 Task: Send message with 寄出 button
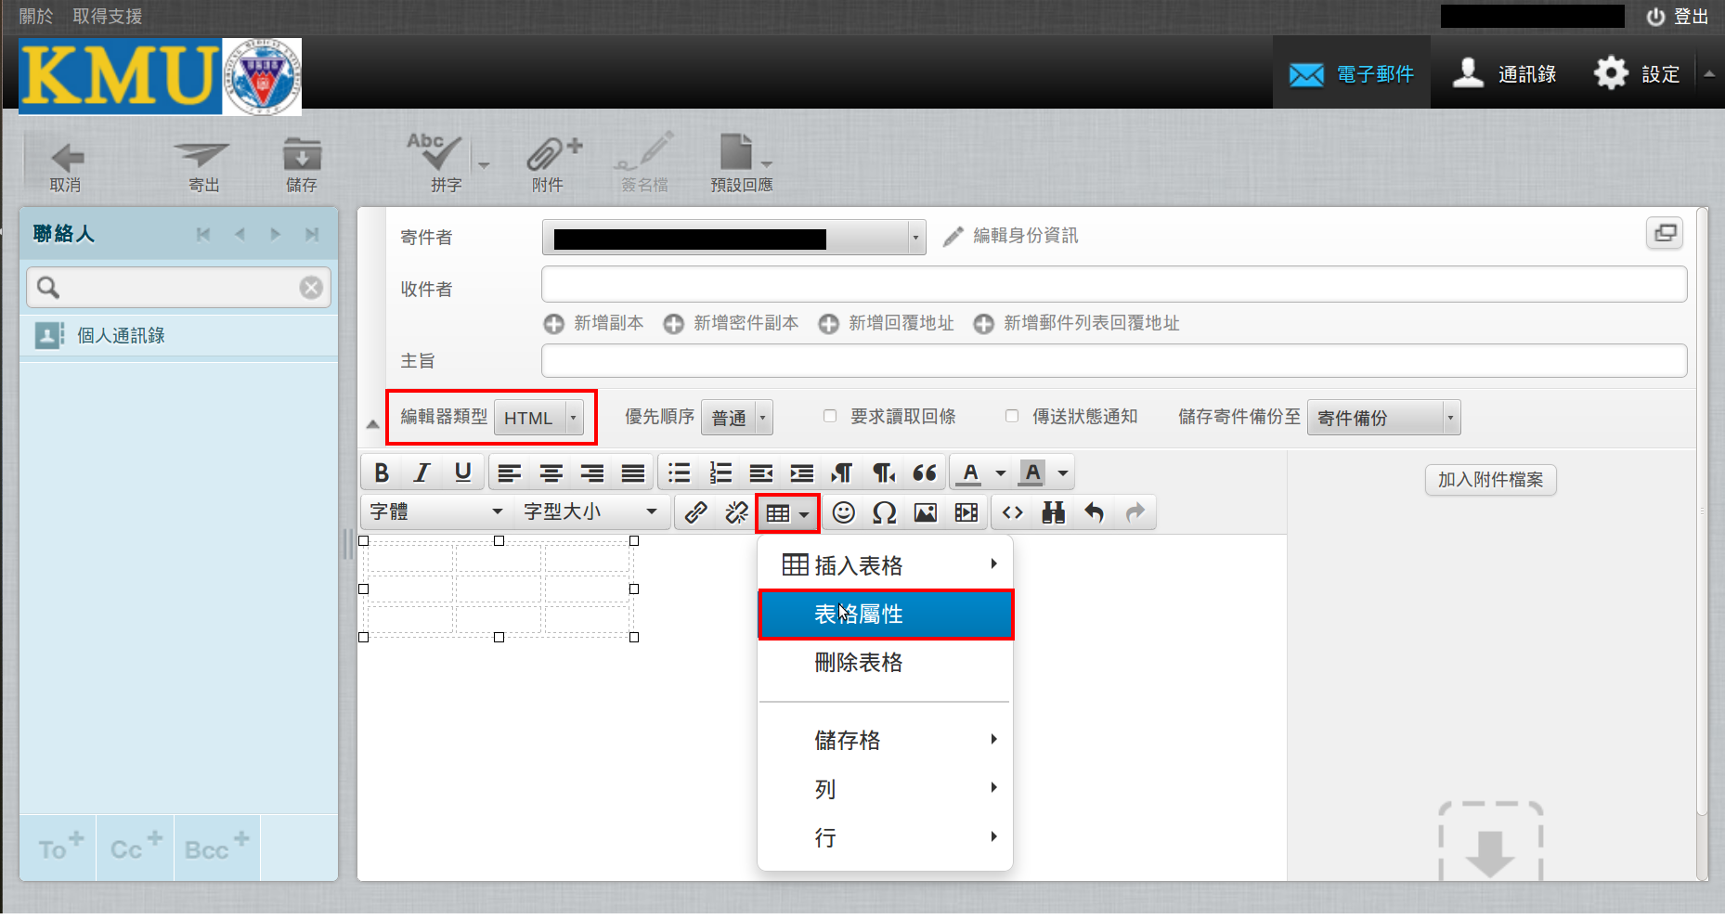point(203,167)
